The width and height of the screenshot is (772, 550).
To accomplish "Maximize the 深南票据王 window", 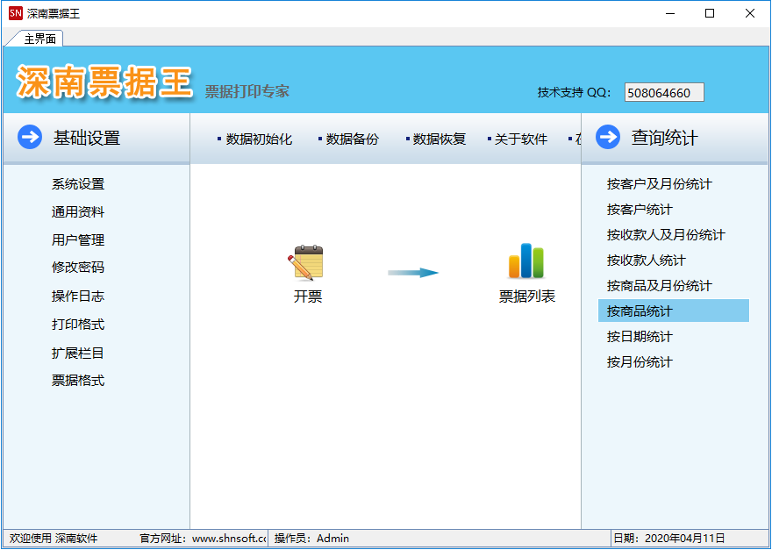I will coord(710,13).
